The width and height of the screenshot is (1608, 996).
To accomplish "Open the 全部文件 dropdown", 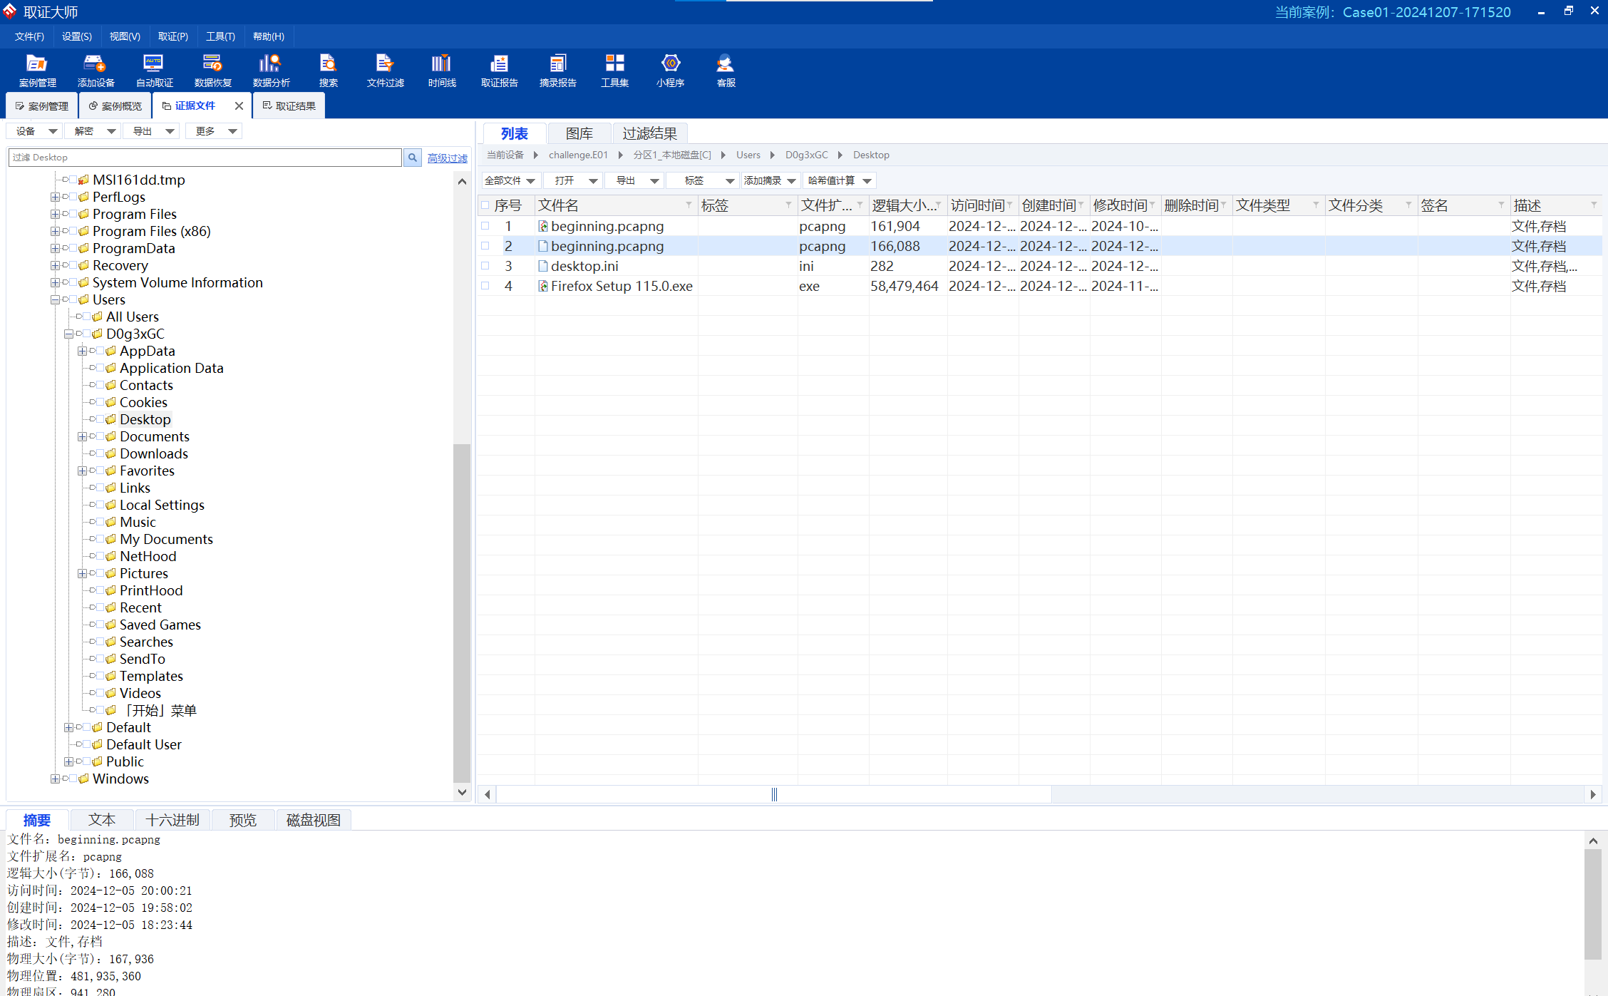I will [x=511, y=181].
